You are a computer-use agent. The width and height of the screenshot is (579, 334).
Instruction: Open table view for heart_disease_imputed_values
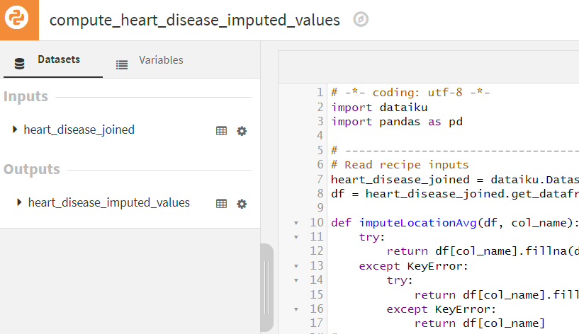point(221,204)
